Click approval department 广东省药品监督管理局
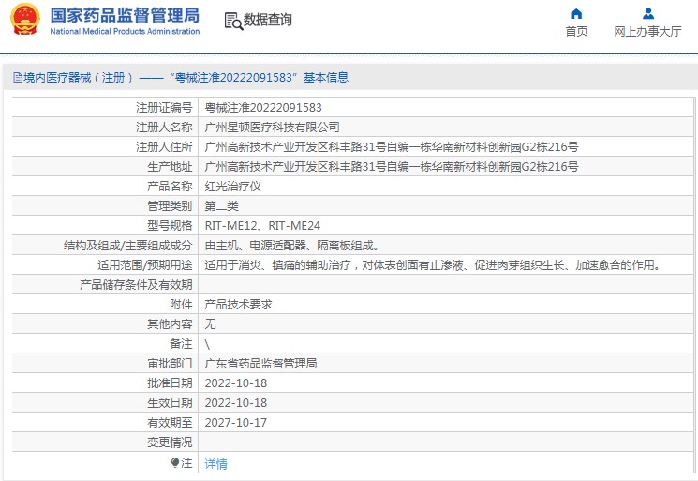Viewport: 698px width, 481px height. (x=260, y=364)
